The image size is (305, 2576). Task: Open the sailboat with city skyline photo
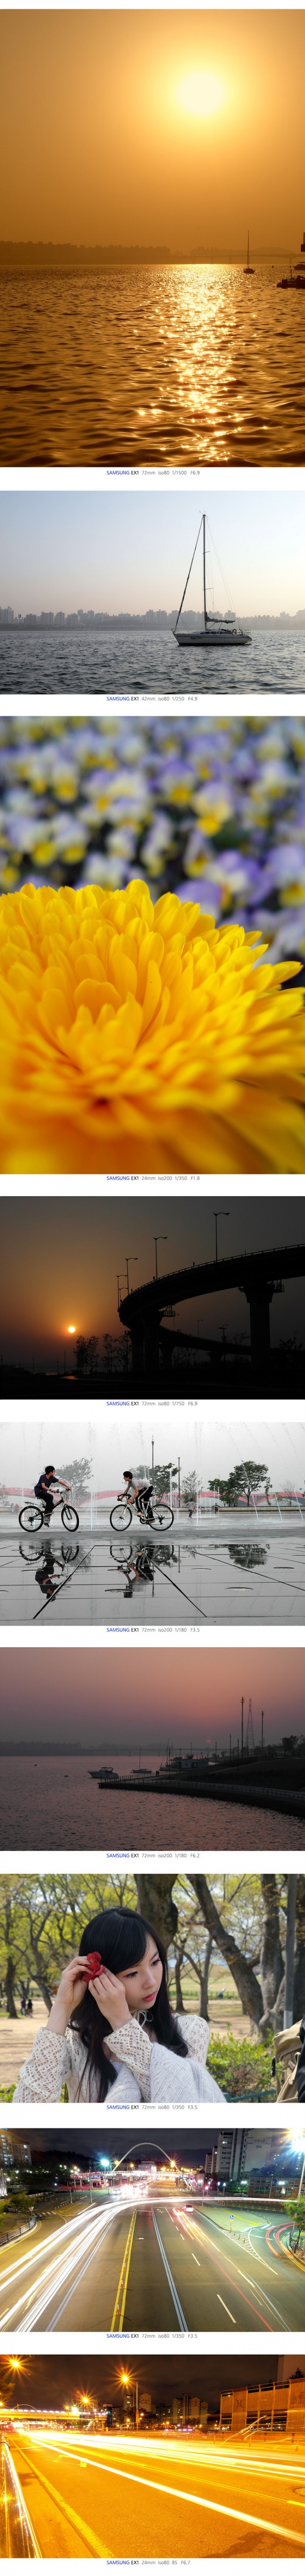point(152,592)
